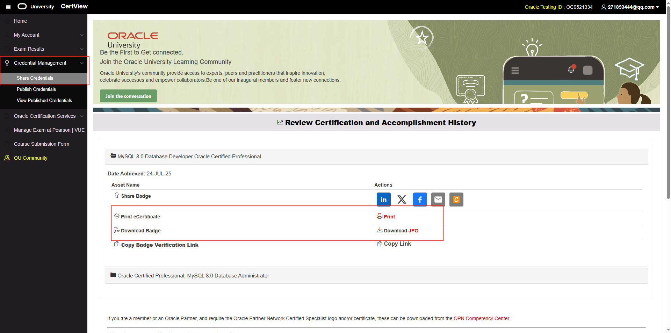Open the hamburger navigation menu

[8, 7]
